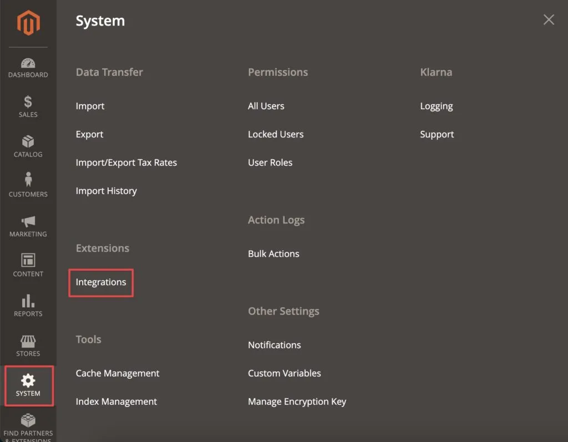
Task: Open Import/Export Tax Rates
Action: 126,162
